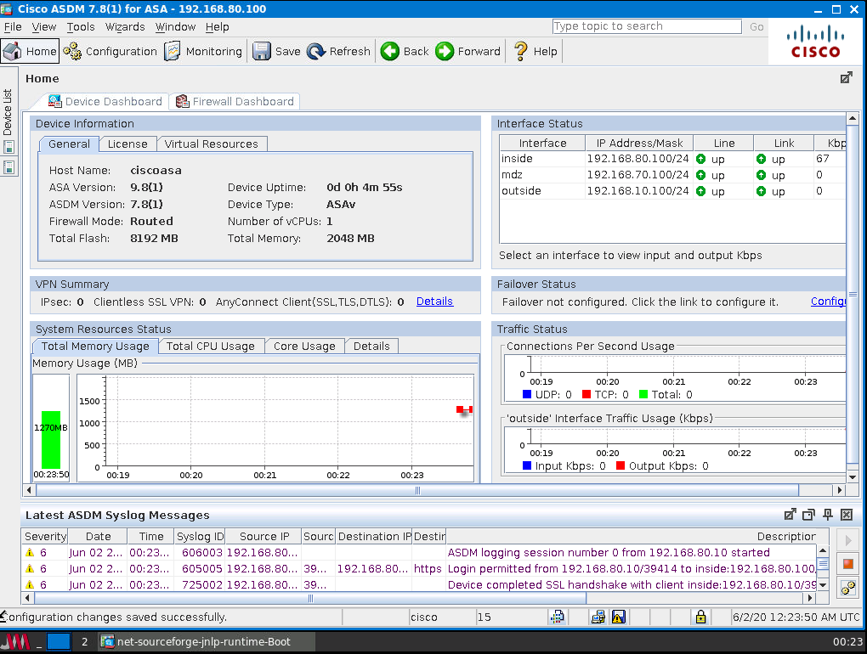
Task: Select the mdz interface row
Action: coord(672,175)
